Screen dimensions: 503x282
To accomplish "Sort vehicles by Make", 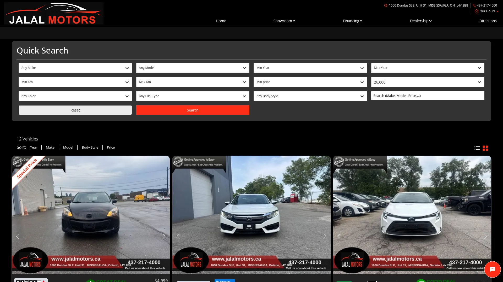I will (x=50, y=148).
